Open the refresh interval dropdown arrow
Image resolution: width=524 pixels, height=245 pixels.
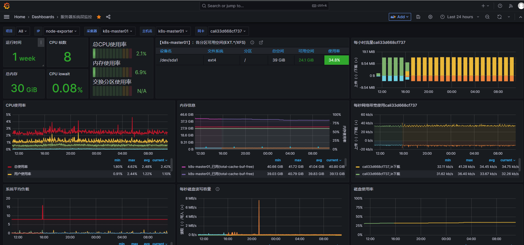509,17
